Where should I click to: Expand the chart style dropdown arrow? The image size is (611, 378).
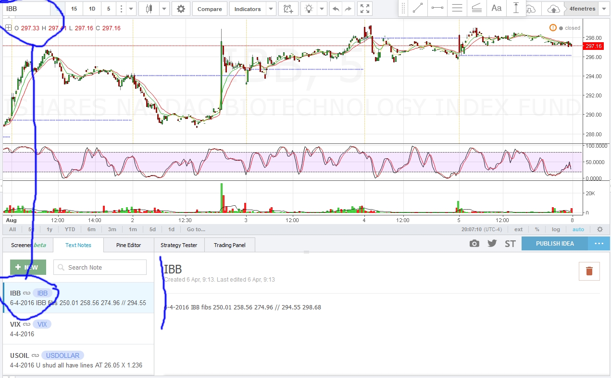click(x=164, y=9)
